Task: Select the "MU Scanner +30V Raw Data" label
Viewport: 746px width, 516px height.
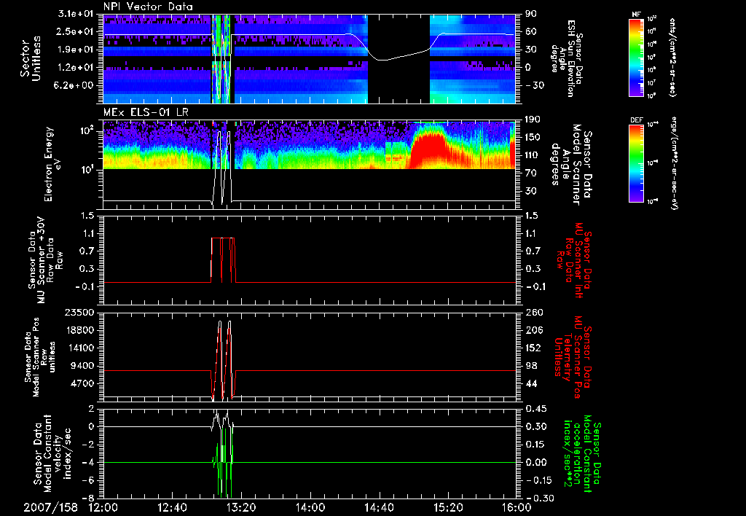Action: [46, 260]
